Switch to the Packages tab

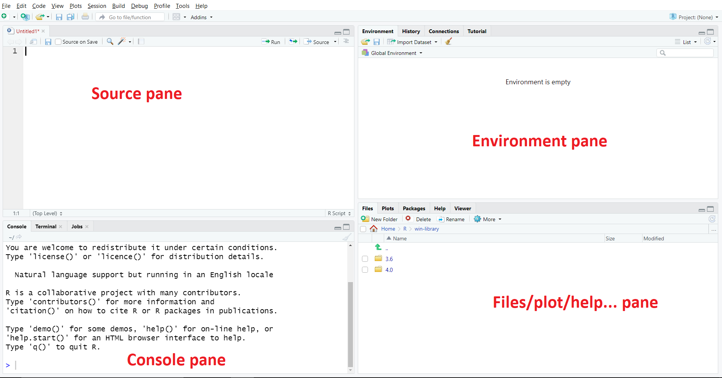(x=414, y=208)
